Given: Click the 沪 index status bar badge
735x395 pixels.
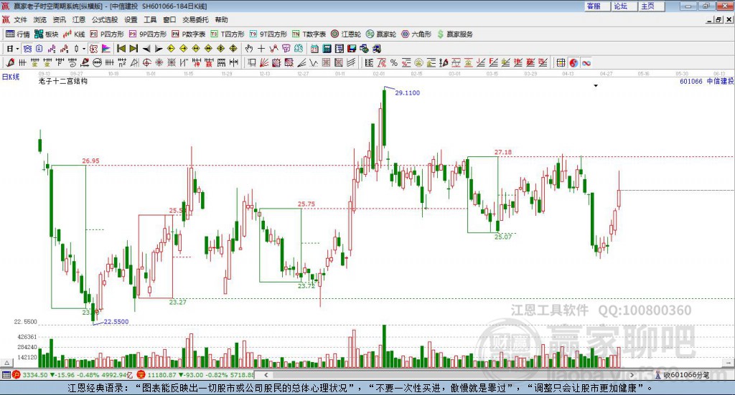Looking at the screenshot, I should coord(17,375).
